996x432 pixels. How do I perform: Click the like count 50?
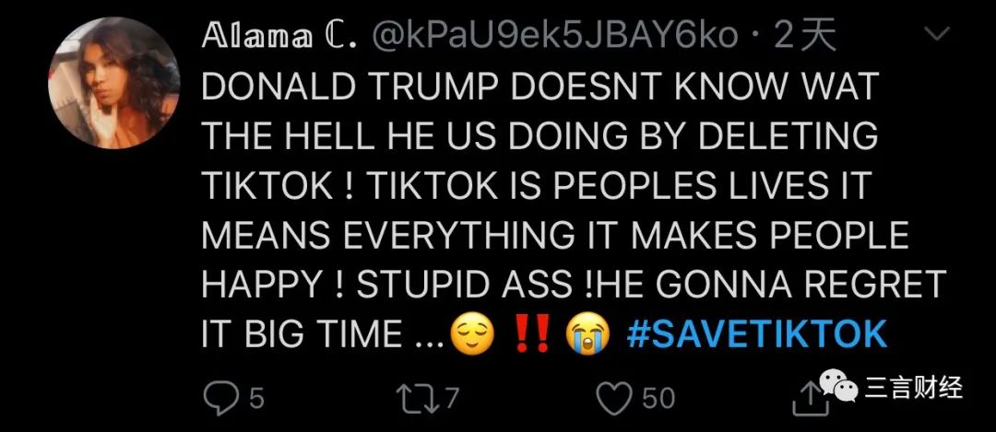click(658, 398)
